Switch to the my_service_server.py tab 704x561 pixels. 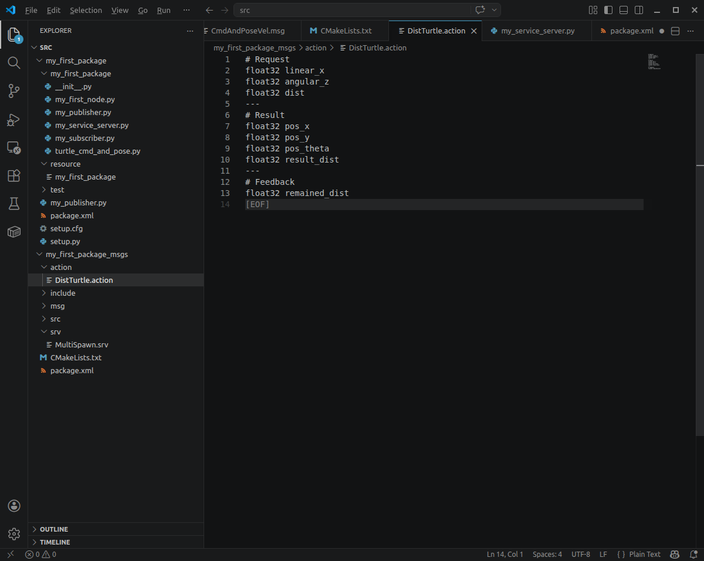537,31
